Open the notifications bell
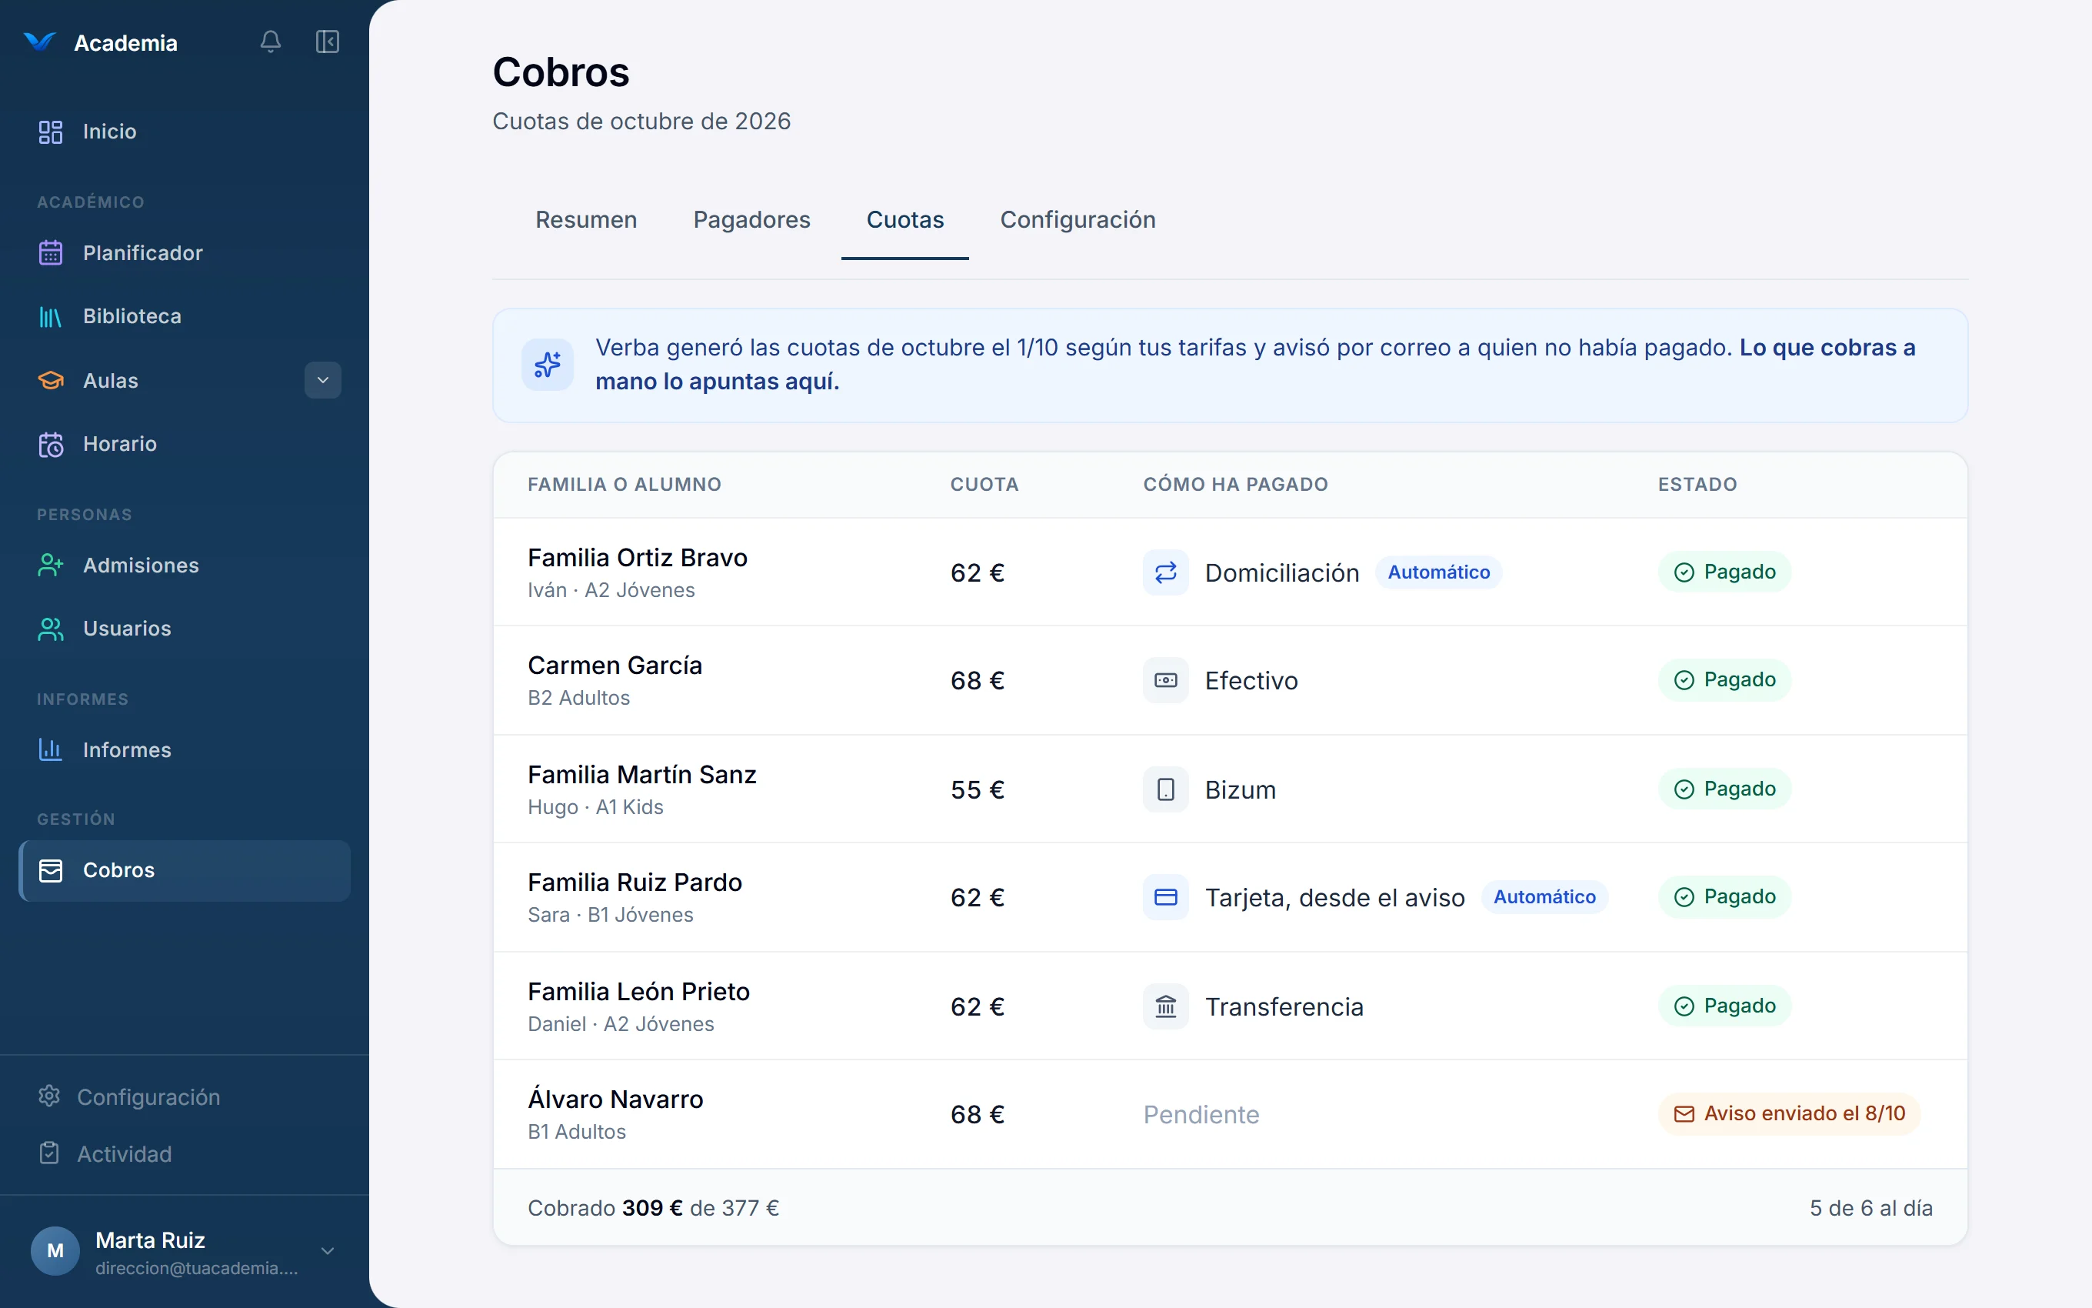The image size is (2092, 1308). pyautogui.click(x=271, y=42)
